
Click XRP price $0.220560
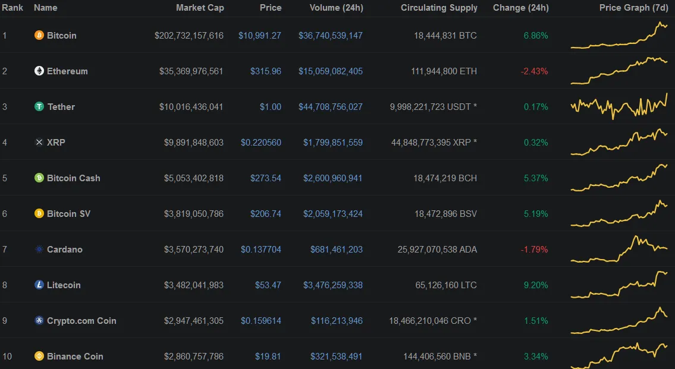point(261,143)
